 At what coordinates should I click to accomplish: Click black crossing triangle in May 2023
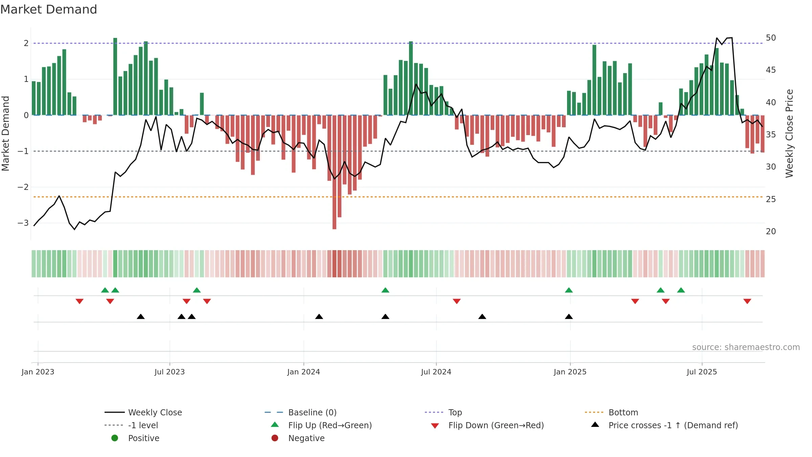tap(141, 317)
